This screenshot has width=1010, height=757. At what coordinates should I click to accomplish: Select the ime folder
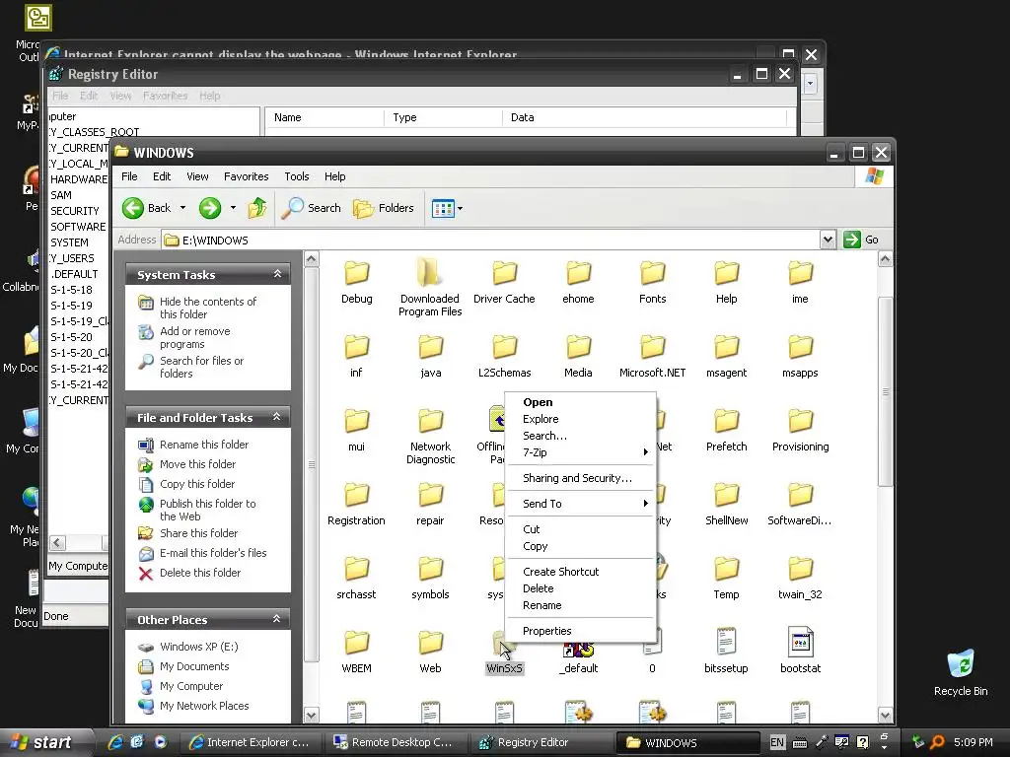800,283
